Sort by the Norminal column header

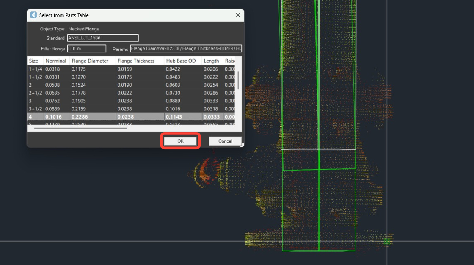pyautogui.click(x=57, y=61)
